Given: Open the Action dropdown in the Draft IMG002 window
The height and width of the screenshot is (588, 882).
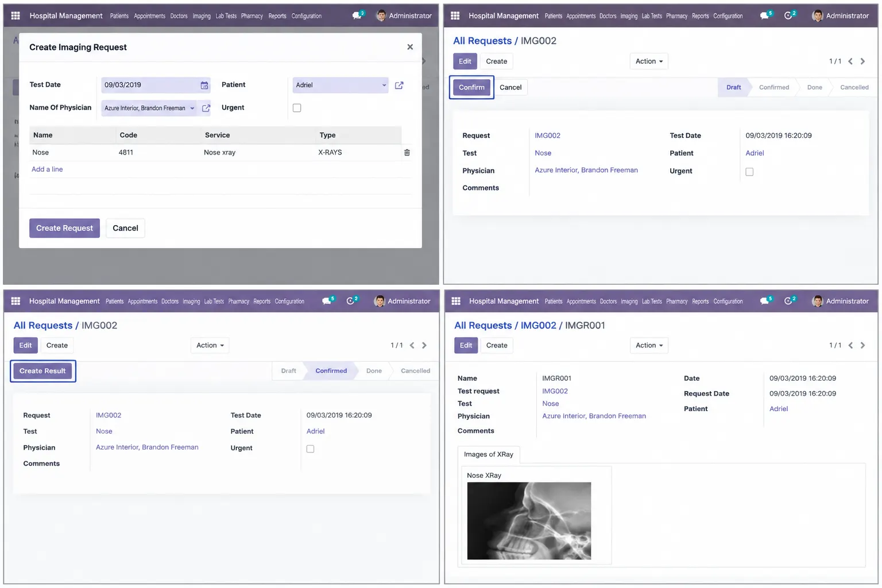Looking at the screenshot, I should click(649, 61).
